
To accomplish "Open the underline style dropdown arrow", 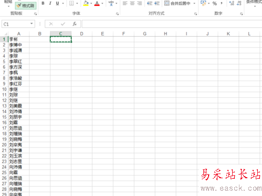I will [x=63, y=3].
